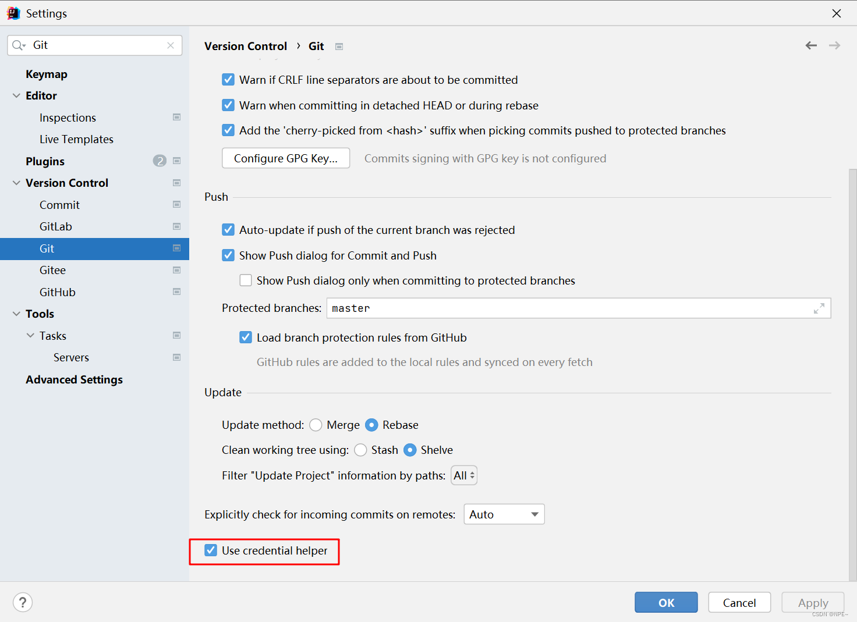Navigate forward with the right arrow
The width and height of the screenshot is (857, 622).
click(834, 45)
